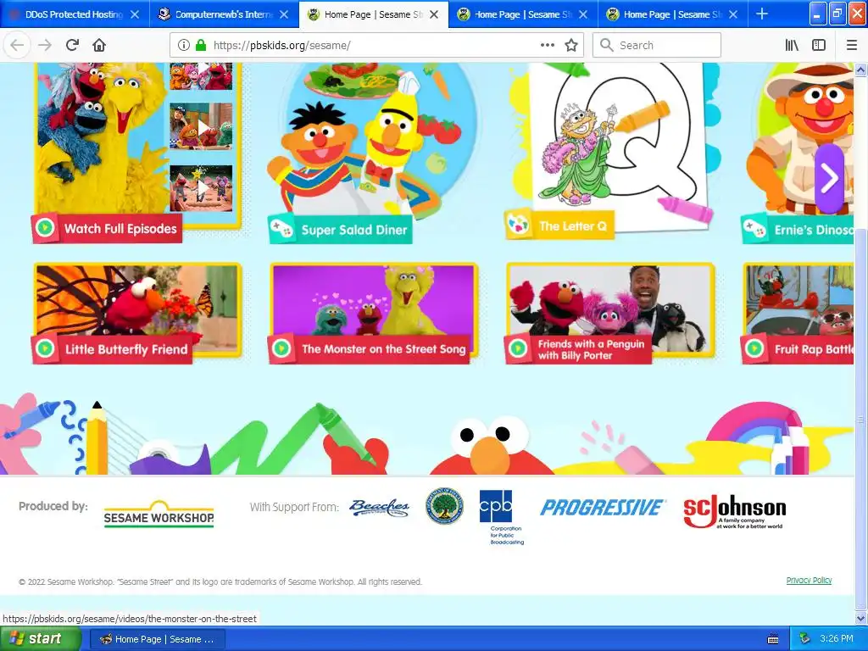Click play icon on Watch Full Episodes
This screenshot has width=868, height=651.
click(x=45, y=227)
